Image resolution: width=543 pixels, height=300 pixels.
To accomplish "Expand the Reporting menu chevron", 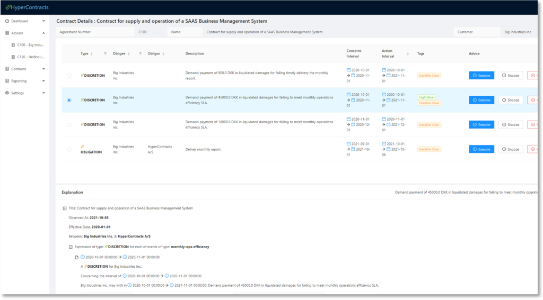I will click(x=43, y=81).
